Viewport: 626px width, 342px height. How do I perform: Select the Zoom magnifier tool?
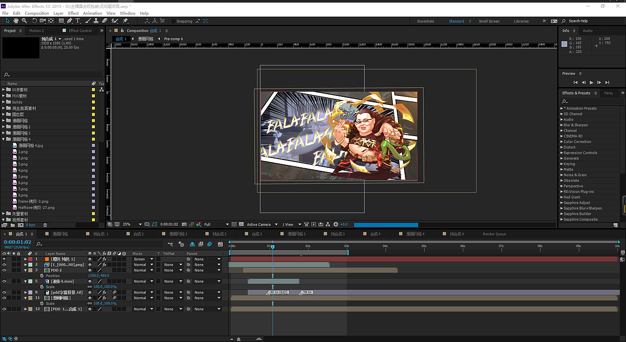pos(24,21)
